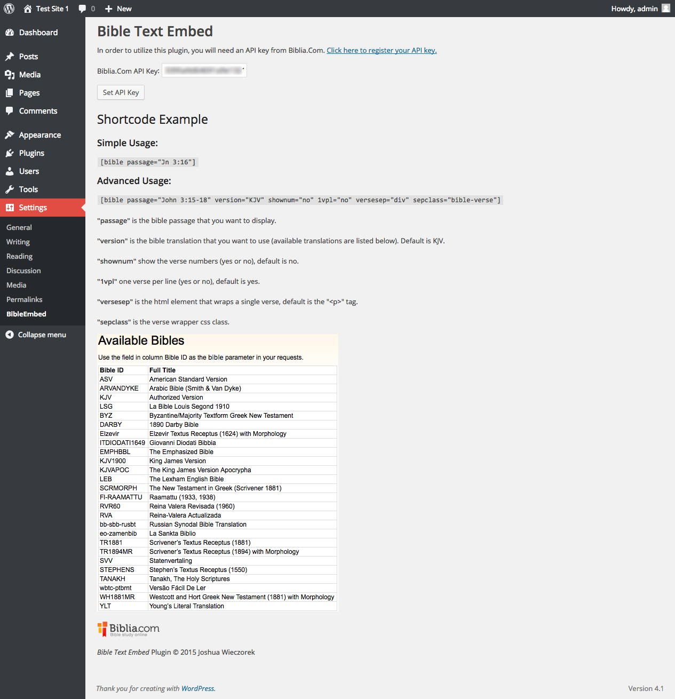675x699 pixels.
Task: Open the Users menu
Action: point(43,171)
